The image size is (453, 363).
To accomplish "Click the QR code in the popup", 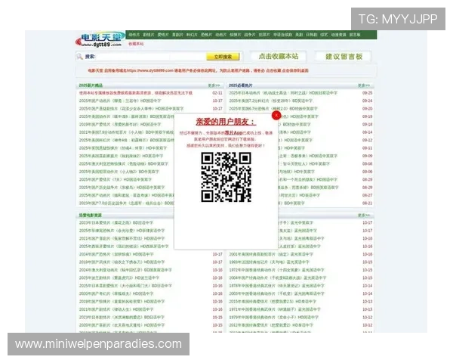I will 226,177.
